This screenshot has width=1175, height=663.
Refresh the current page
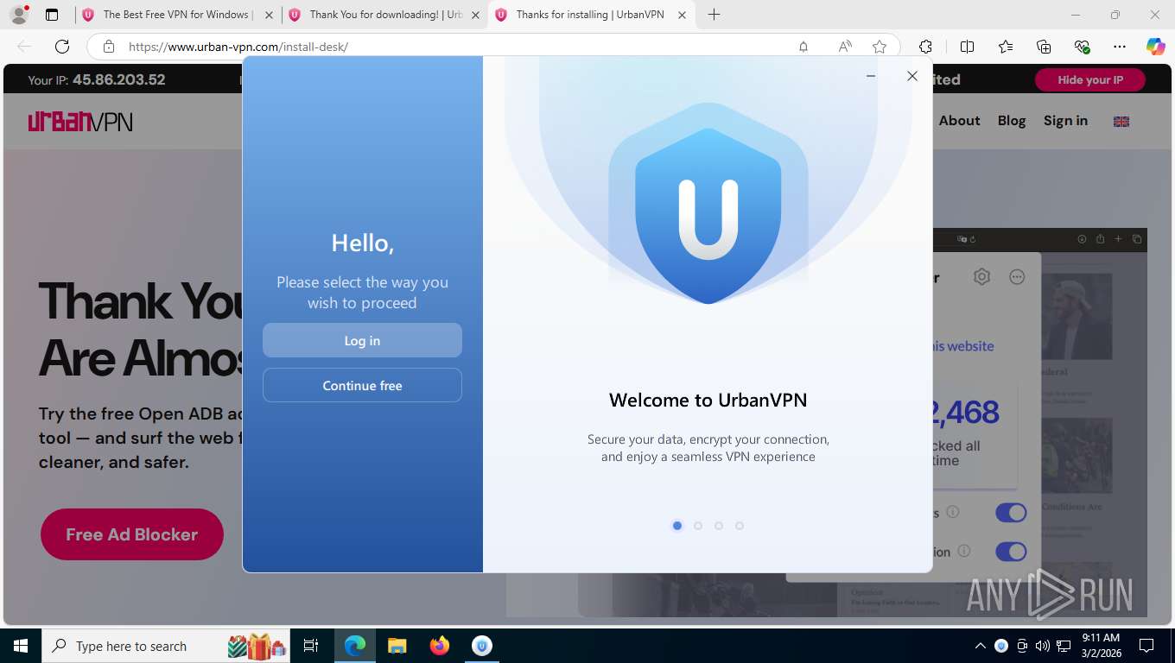click(62, 47)
